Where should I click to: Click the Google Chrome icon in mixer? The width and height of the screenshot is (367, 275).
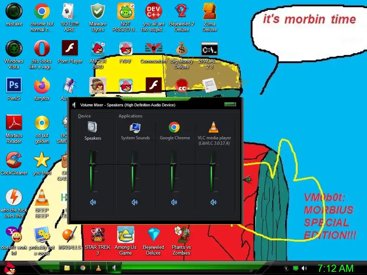(x=174, y=127)
